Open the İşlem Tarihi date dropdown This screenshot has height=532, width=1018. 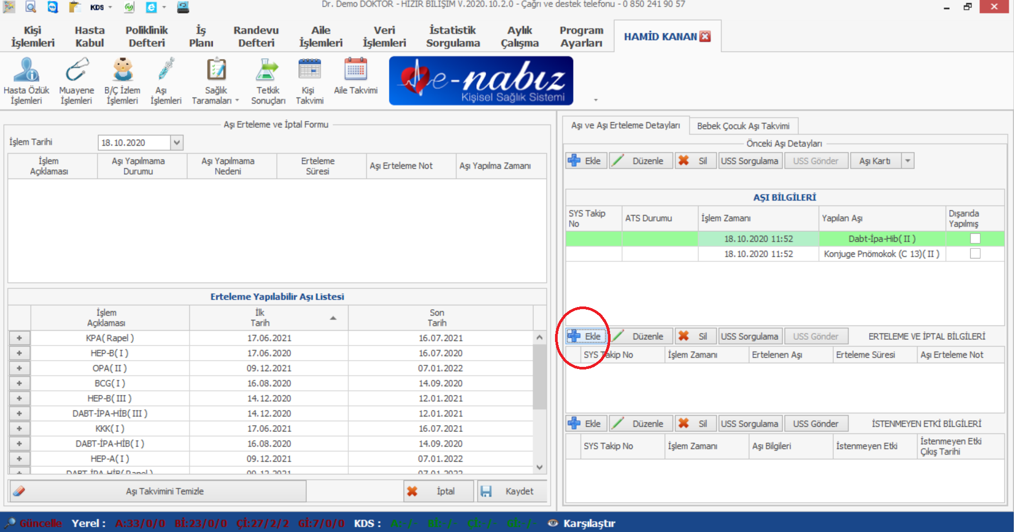point(177,142)
